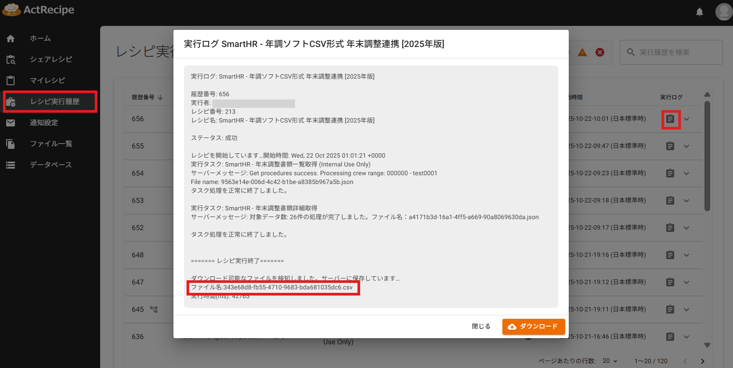Screen dimensions: 733x368
Task: Go to シェアレシピ in sidebar
Action: click(50, 59)
